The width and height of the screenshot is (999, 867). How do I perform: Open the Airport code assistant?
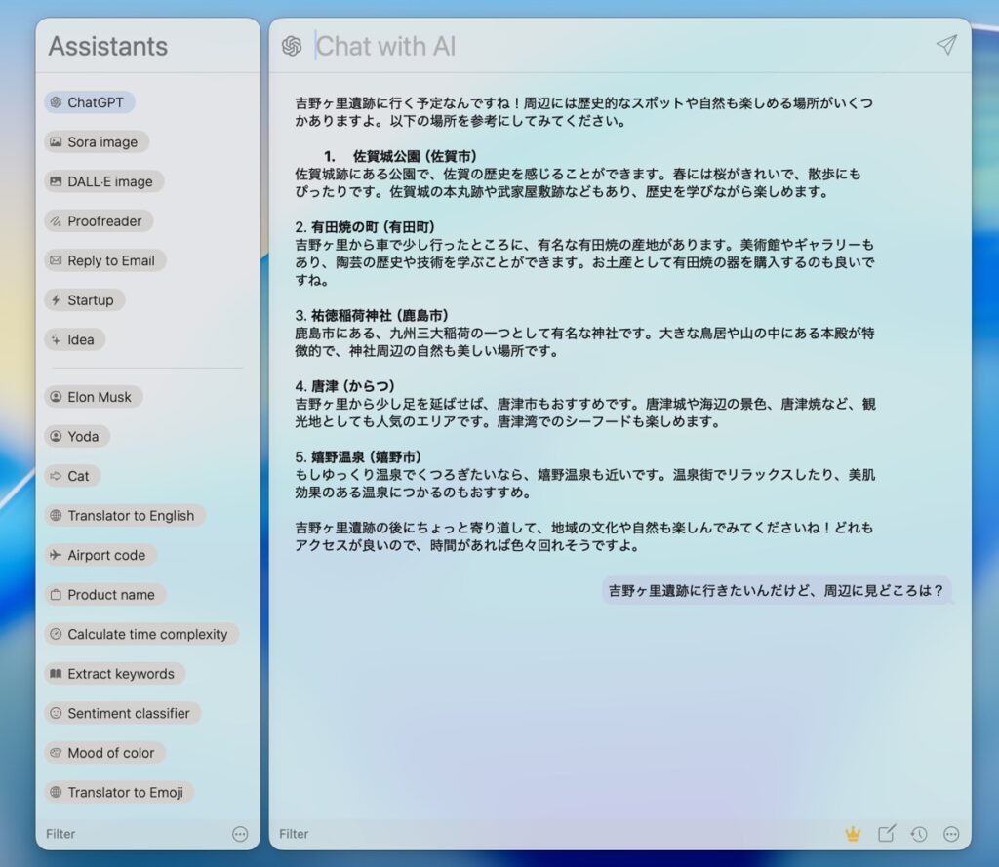pos(100,555)
